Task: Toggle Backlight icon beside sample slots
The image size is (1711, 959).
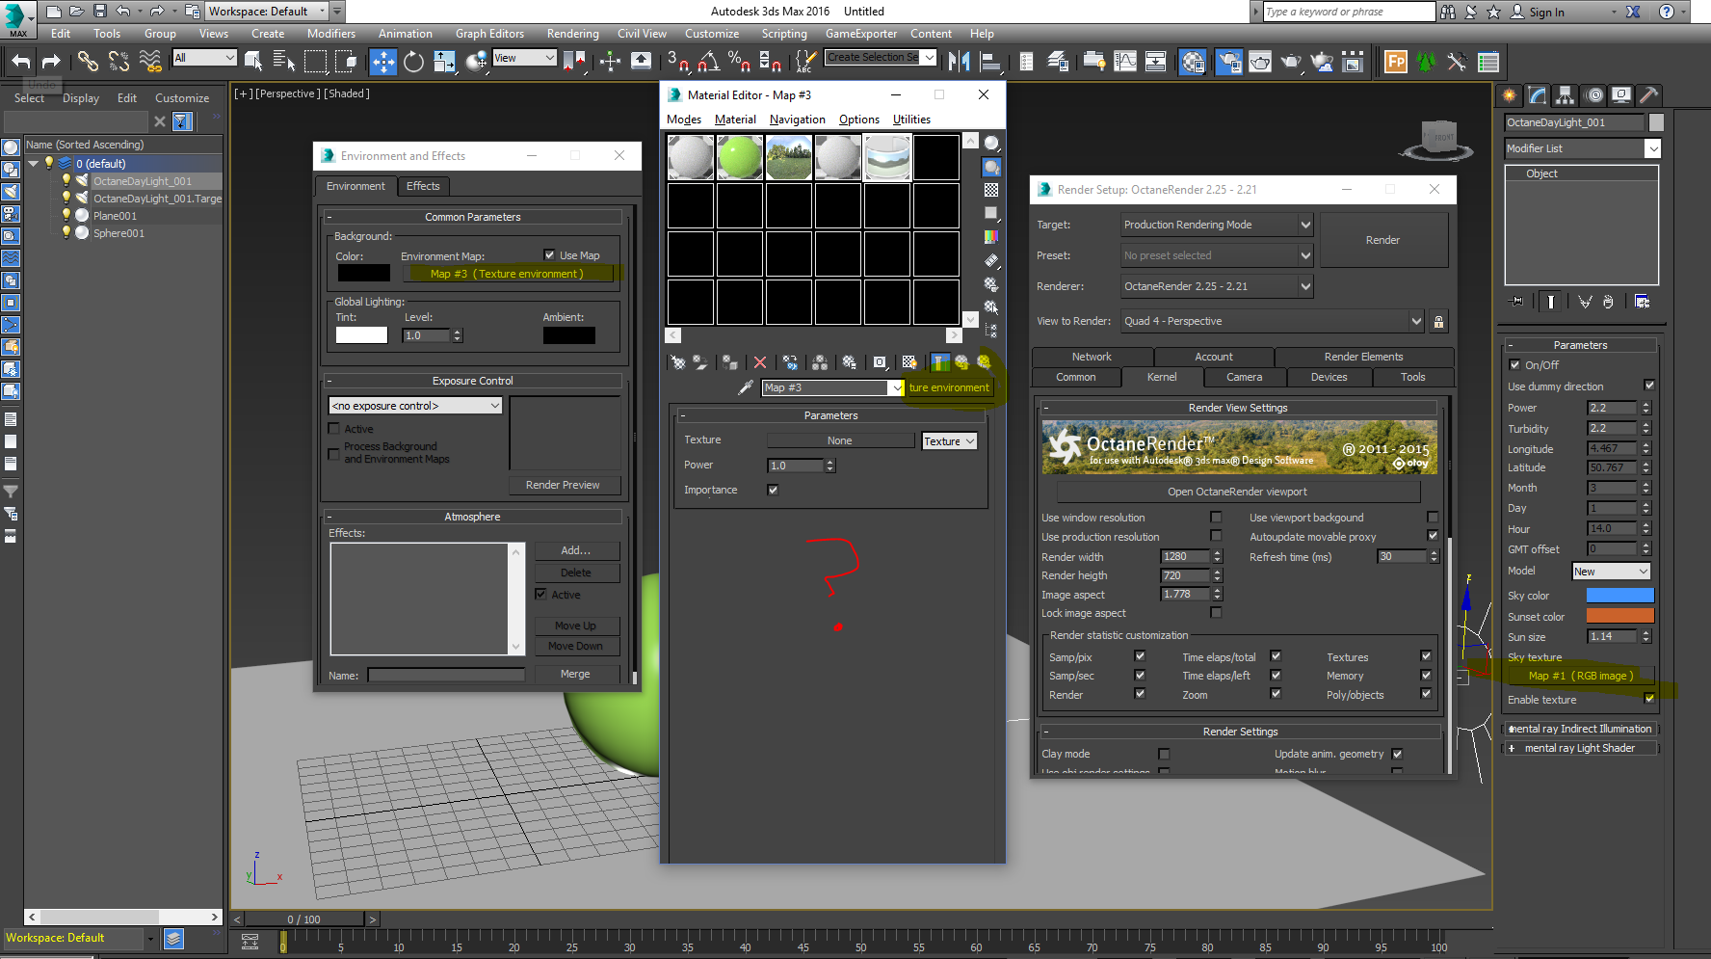Action: [x=991, y=167]
